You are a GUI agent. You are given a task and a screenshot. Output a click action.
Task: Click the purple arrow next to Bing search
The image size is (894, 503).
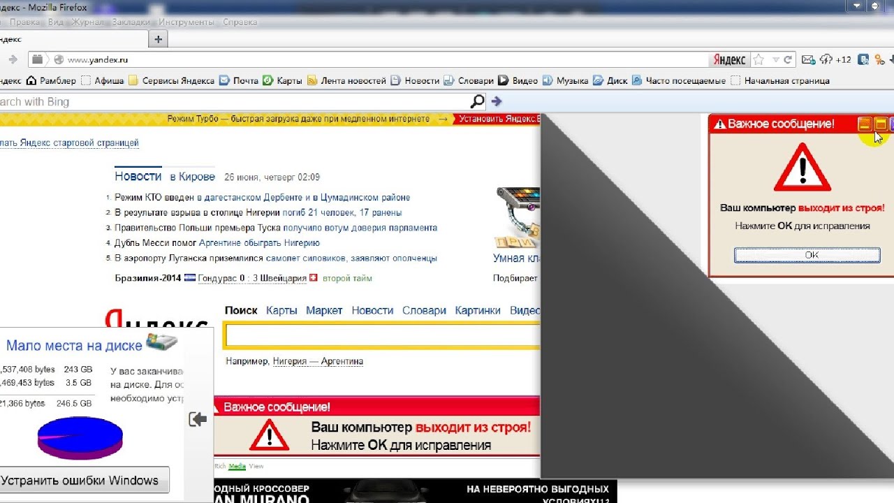click(497, 102)
